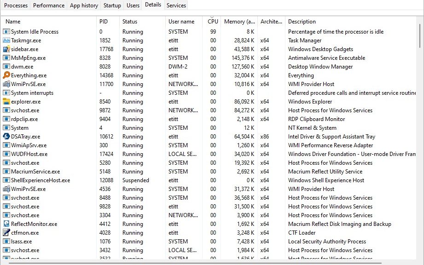This screenshot has height=265, width=424.
Task: Sort by the User name column header
Action: coord(184,22)
